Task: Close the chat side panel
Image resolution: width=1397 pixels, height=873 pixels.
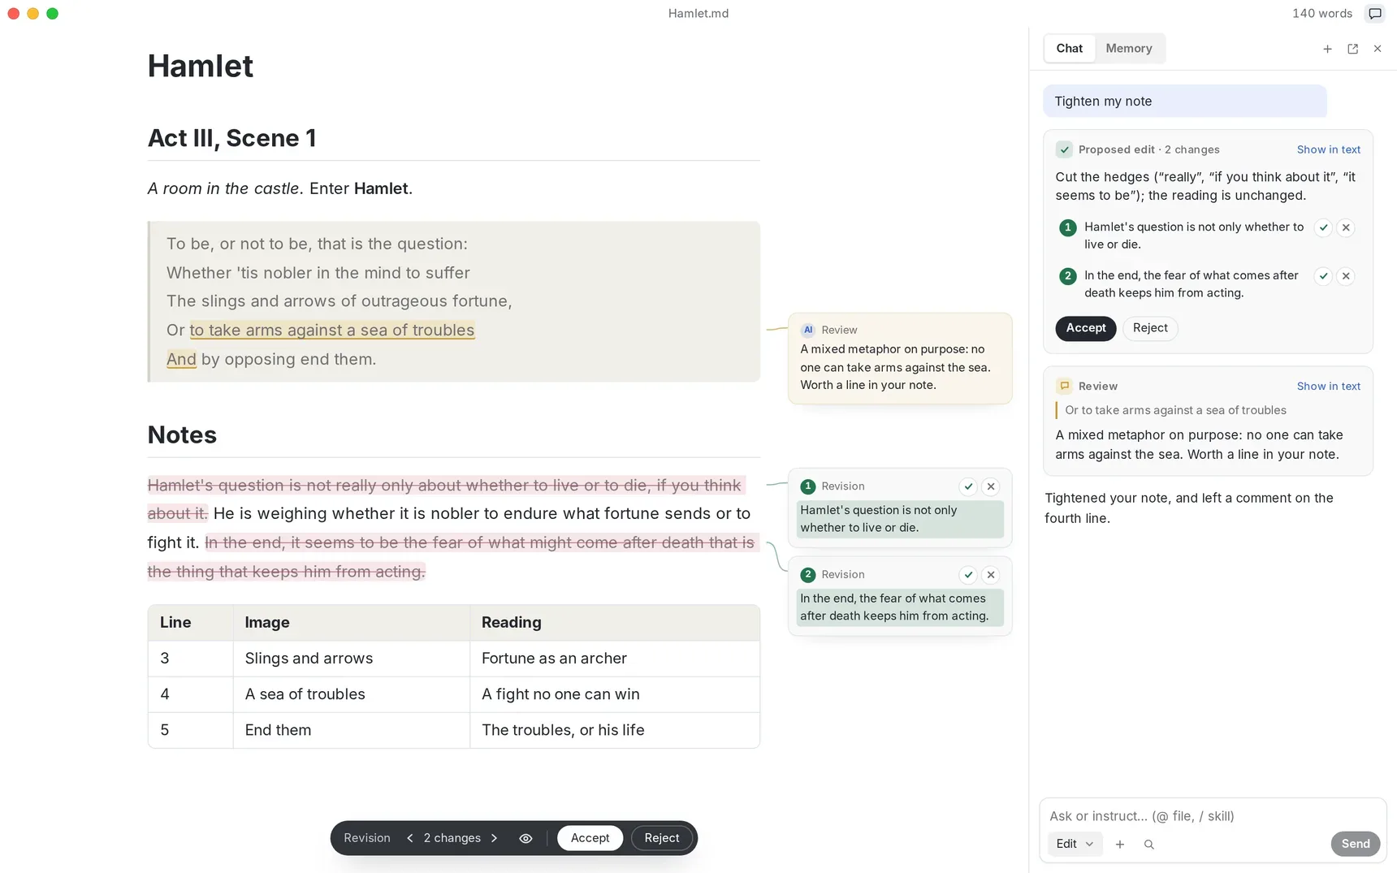Action: (x=1378, y=49)
